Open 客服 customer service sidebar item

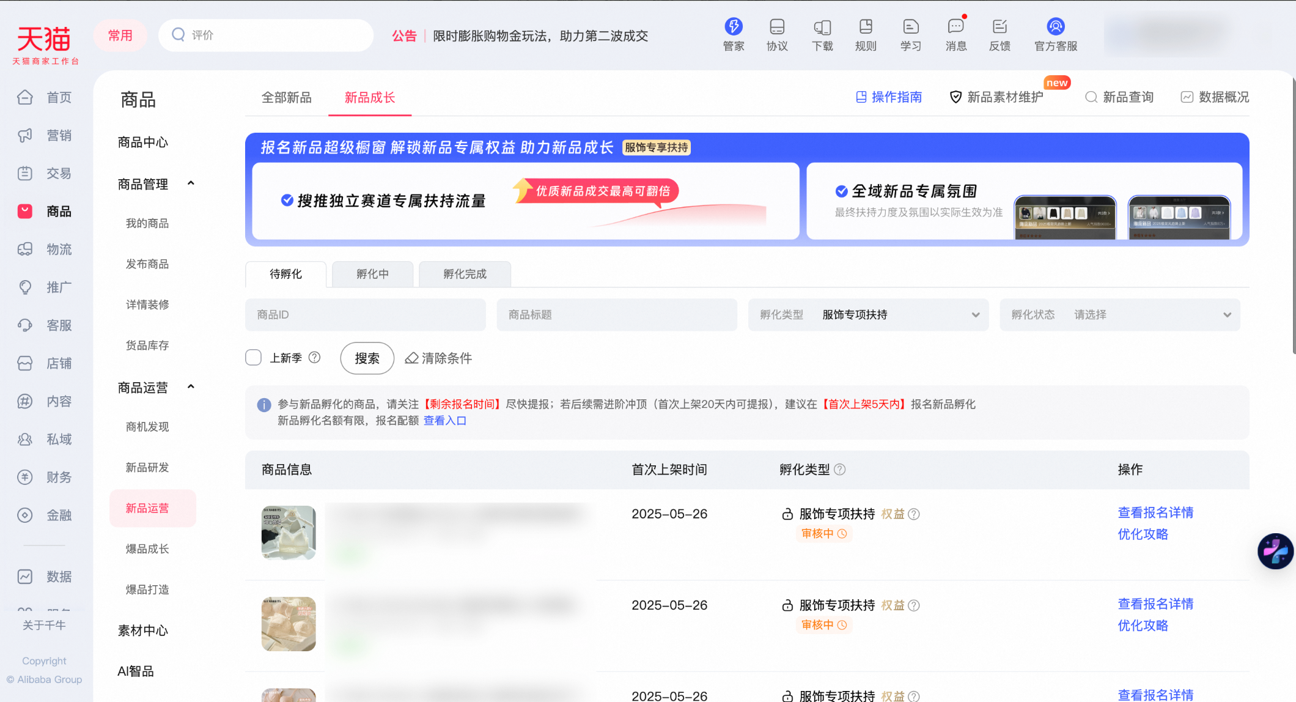tap(45, 325)
